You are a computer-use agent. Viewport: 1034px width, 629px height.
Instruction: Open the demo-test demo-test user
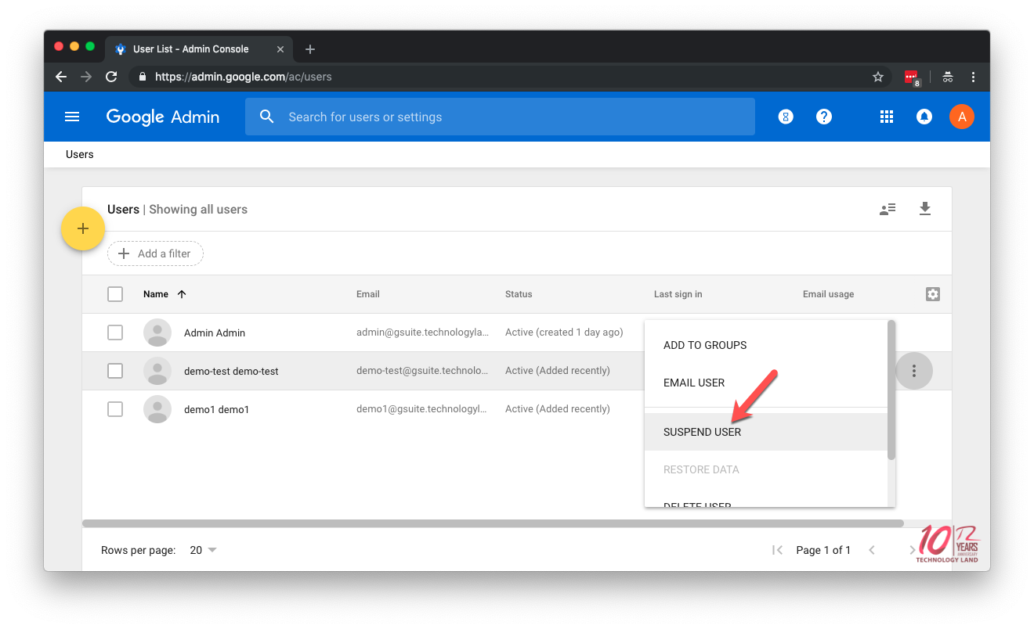(231, 371)
